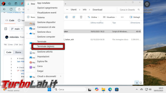Open the Explorer toolbar more options ellipsis

pyautogui.click(x=122, y=17)
